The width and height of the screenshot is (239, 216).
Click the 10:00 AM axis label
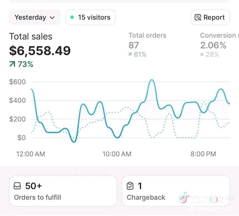point(117,154)
